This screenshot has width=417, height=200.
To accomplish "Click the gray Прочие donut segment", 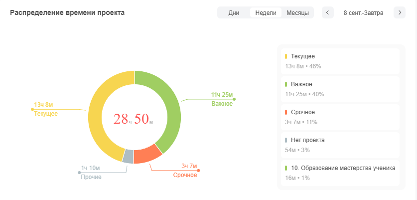I will pyautogui.click(x=128, y=157).
